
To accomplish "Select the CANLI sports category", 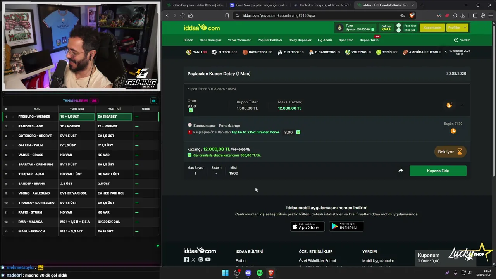I will 196,52.
